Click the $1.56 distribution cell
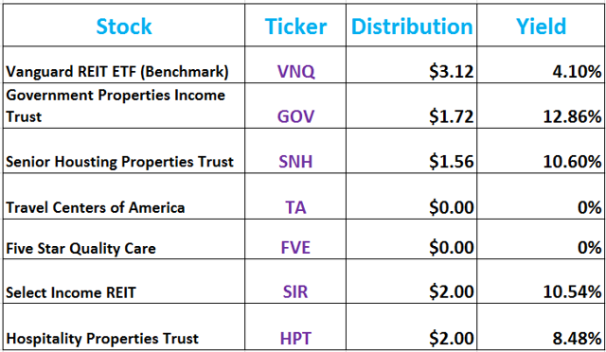Viewport: 606px width, 352px height. coord(411,150)
